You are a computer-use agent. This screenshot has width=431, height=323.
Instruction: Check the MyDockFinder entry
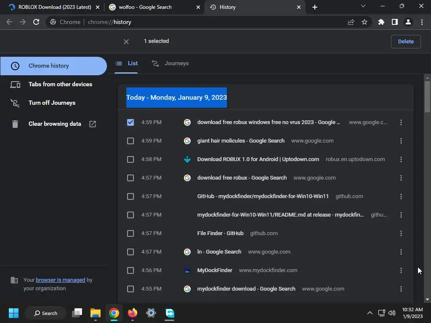click(130, 270)
